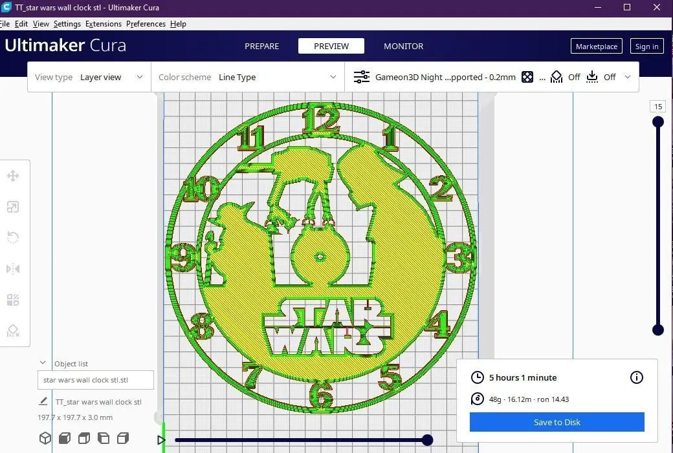
Task: Click the build plate adhesion icon
Action: click(x=592, y=77)
